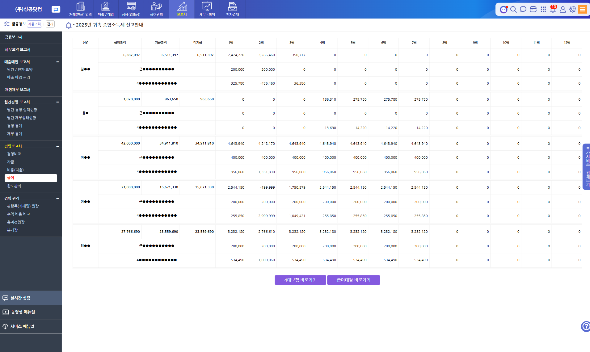Select 매출 매입 관리

click(x=19, y=78)
